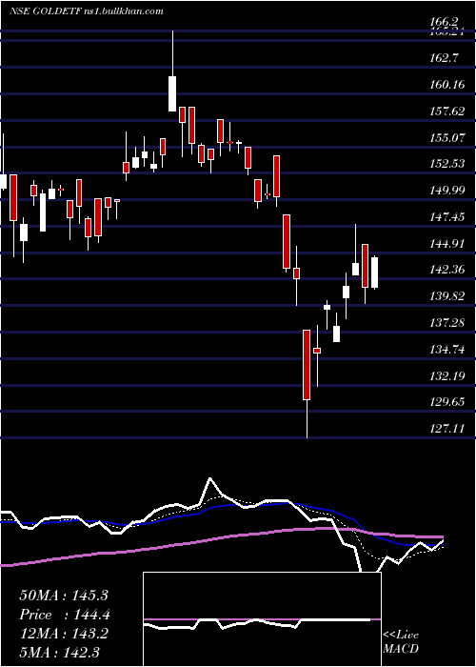Viewport: 476px width, 667px height.
Task: Click inside the MACD inset chart box
Action: coord(262,619)
